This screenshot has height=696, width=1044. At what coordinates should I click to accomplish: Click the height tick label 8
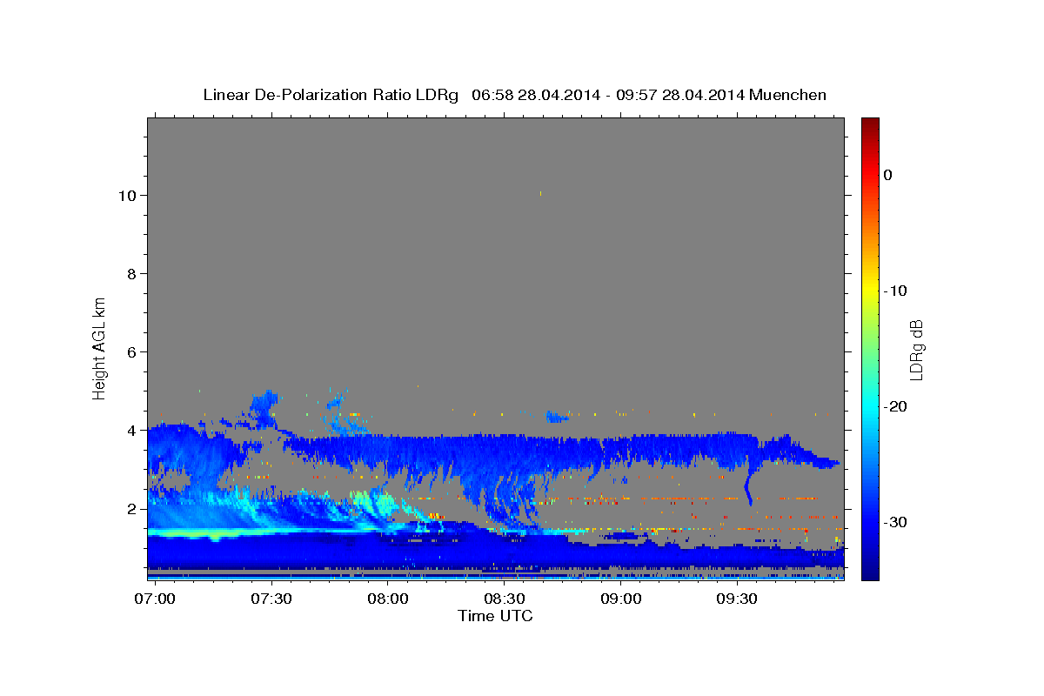(131, 274)
